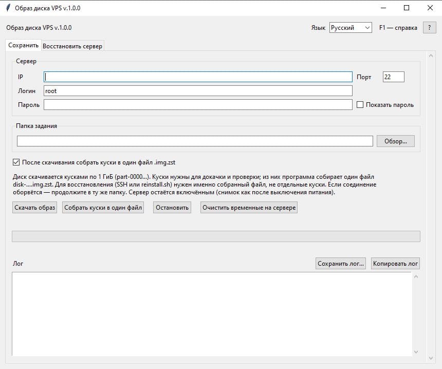Click the log scrollbar down arrow
Viewport: 442px width, 369px height.
click(x=416, y=352)
